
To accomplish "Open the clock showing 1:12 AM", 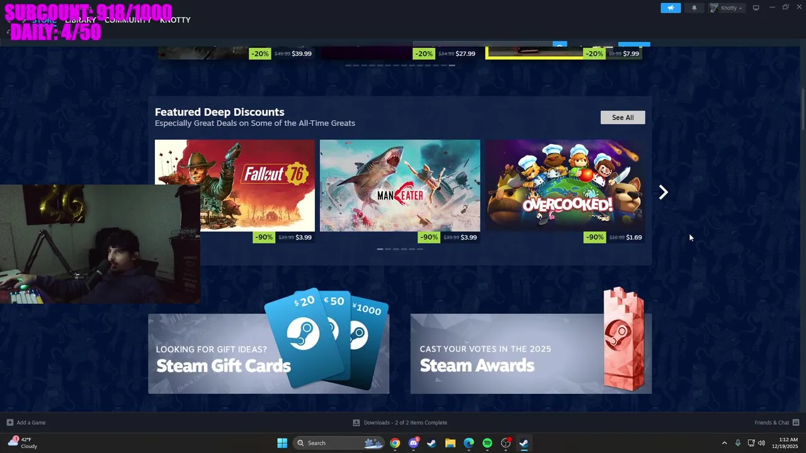I will pos(785,443).
